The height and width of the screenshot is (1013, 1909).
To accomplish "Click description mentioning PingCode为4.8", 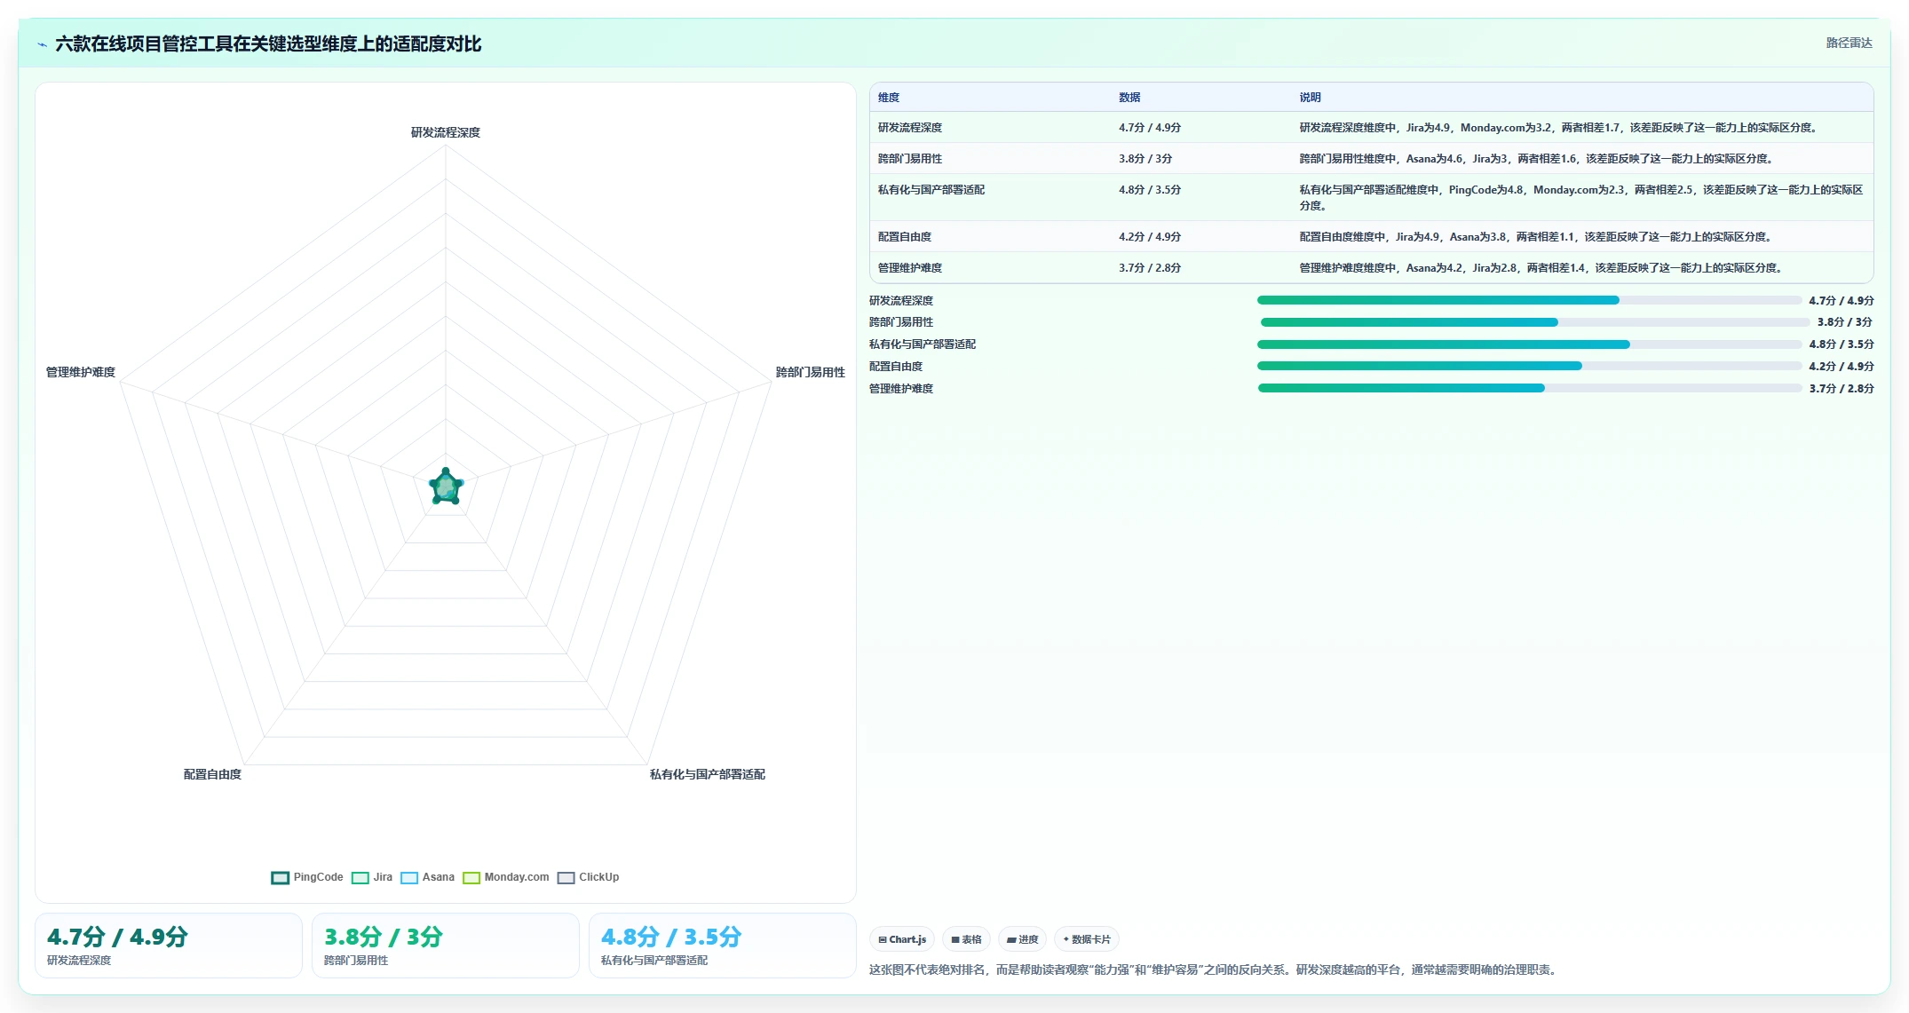I will coord(1580,197).
